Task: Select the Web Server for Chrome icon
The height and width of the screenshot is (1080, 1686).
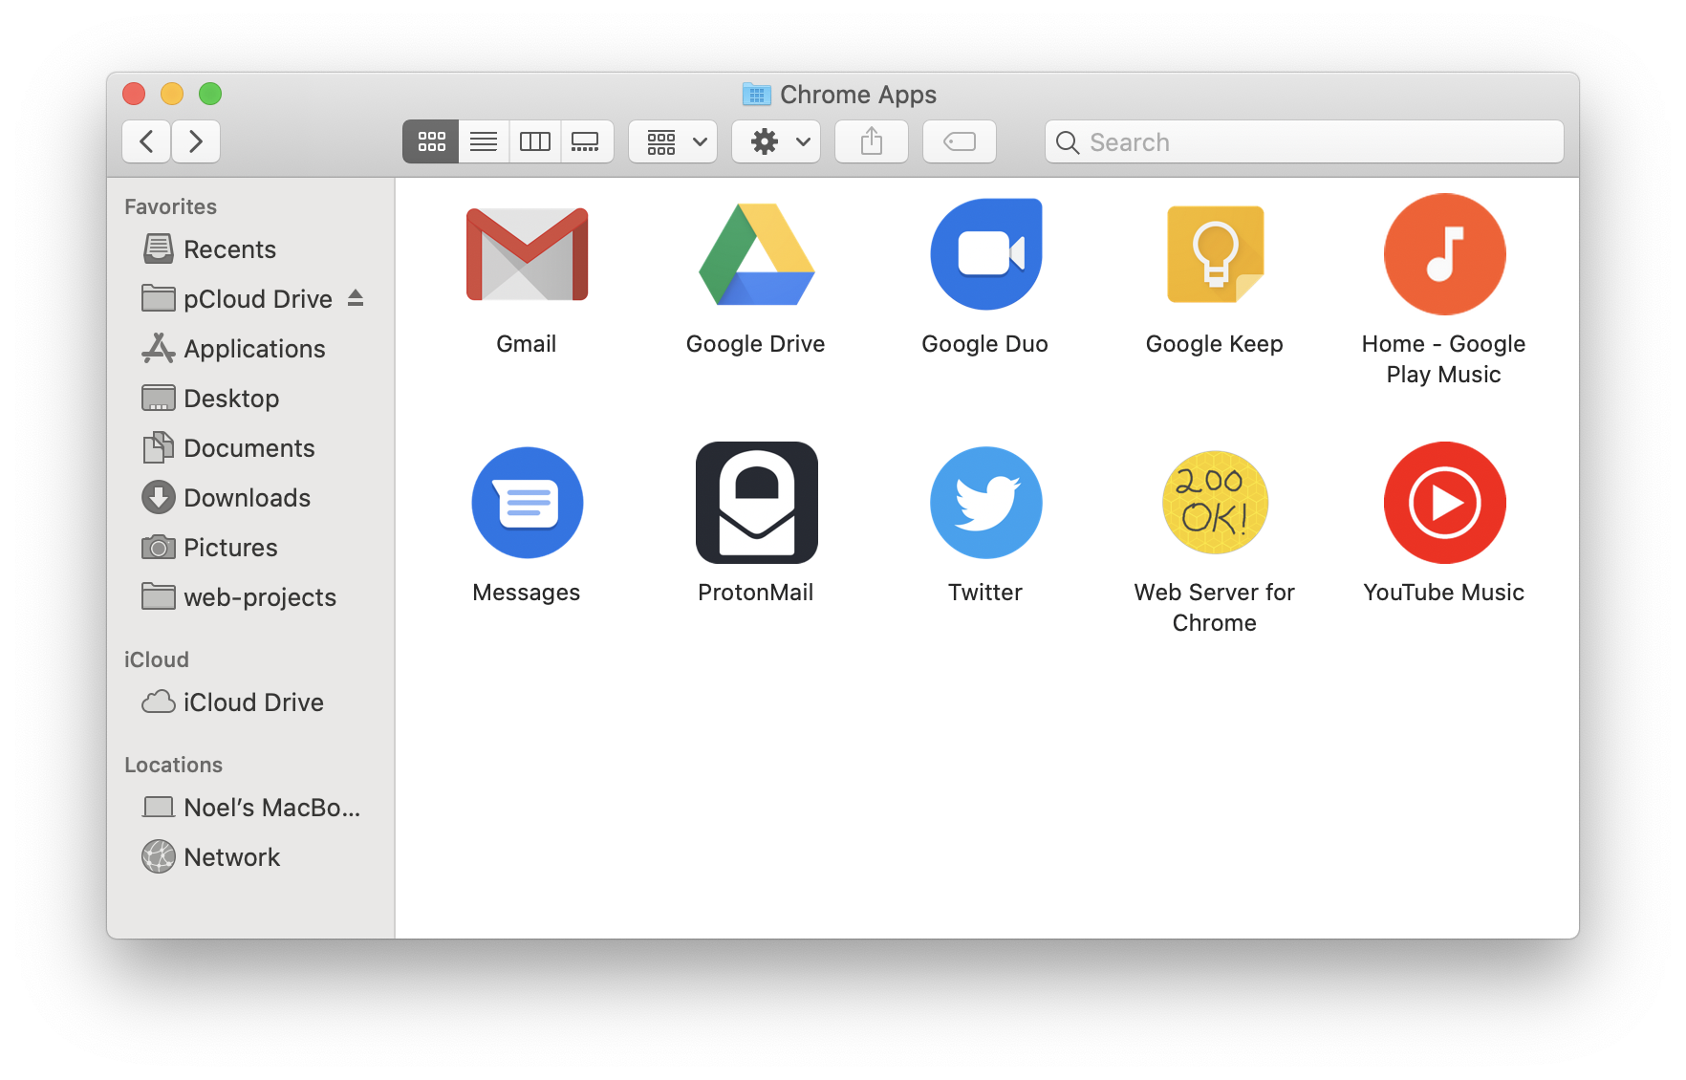Action: coord(1215,503)
